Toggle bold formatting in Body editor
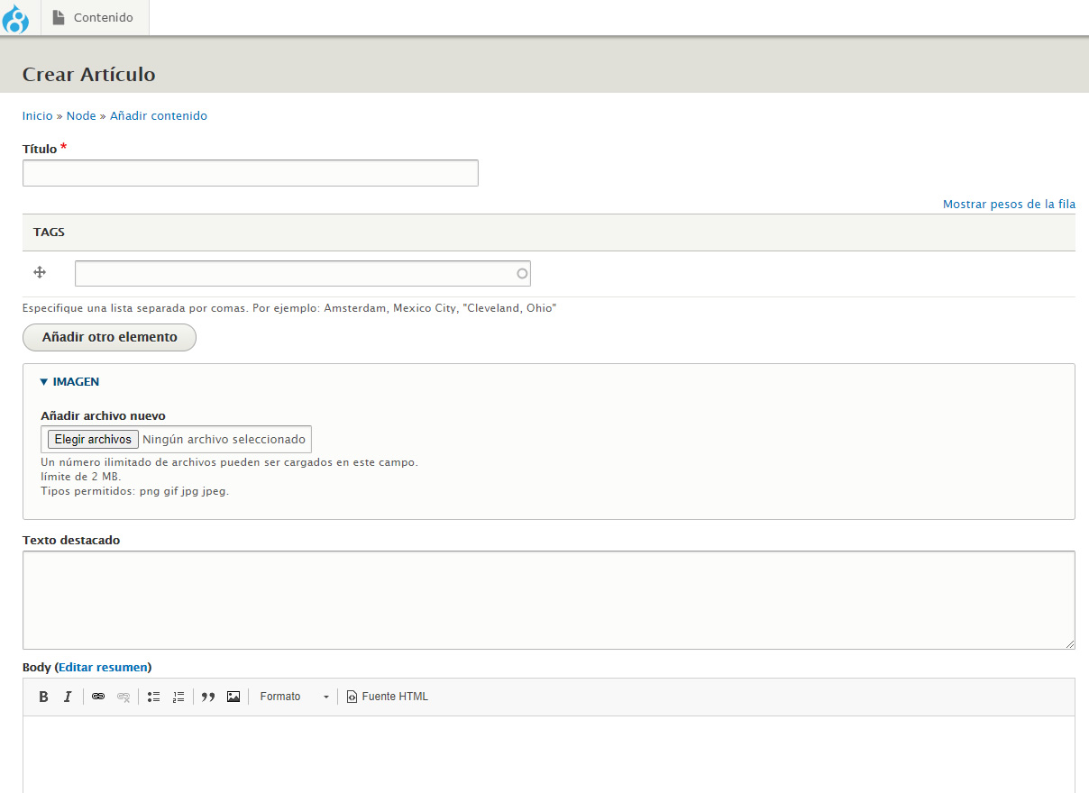The image size is (1089, 793). 43,697
